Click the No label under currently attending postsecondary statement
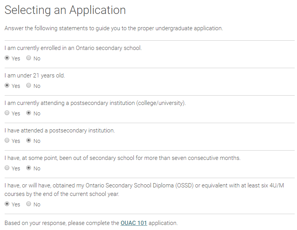The image size is (297, 230). coord(37,113)
